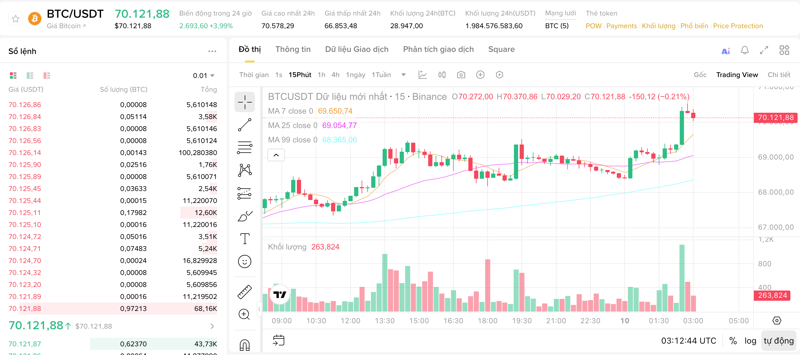
Task: Expand more time intervals dropdown arrow
Action: click(x=403, y=75)
